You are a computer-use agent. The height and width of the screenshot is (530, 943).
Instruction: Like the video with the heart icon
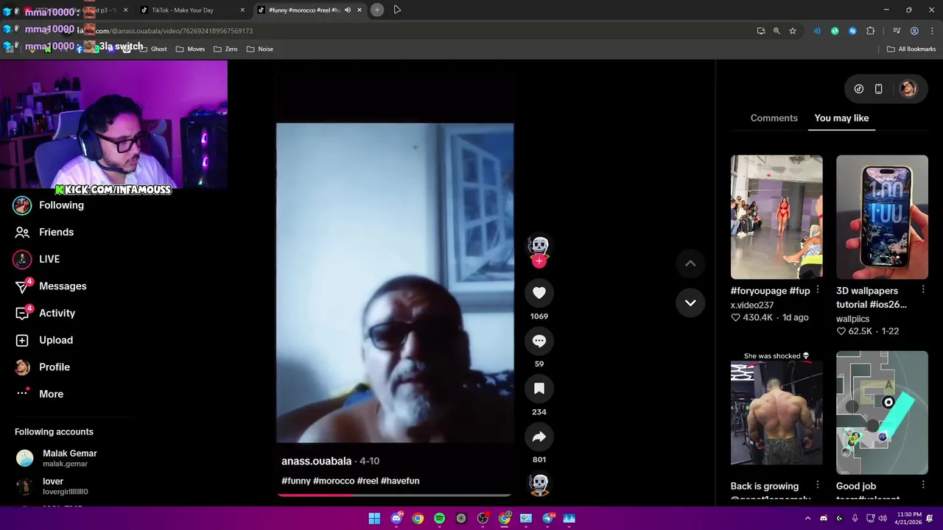(x=539, y=293)
